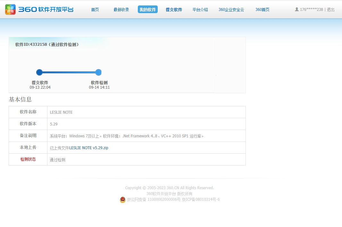Click the 软件名称 row label

pos(28,112)
